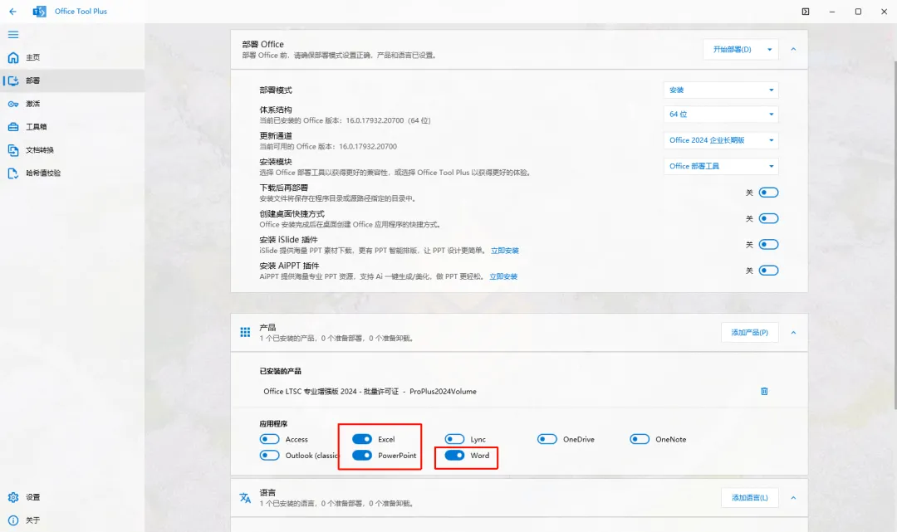
Task: Open 哈希值校验 hash check page
Action: [72, 173]
